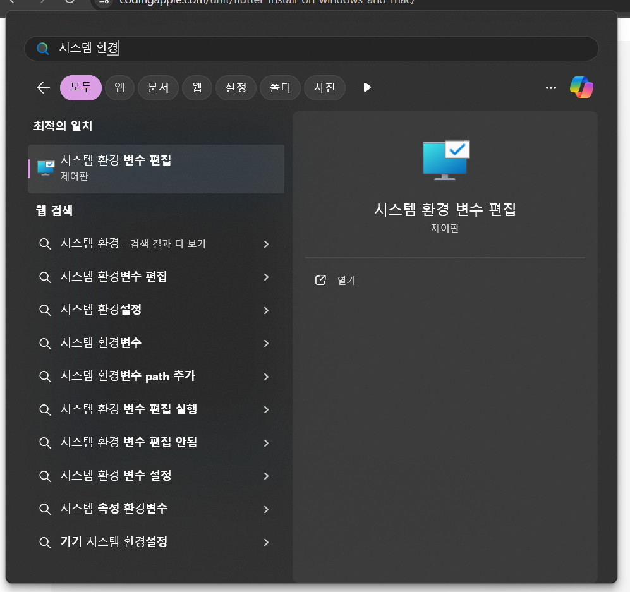
Task: Open the 시스템 환경 변수 편집 best match
Action: pyautogui.click(x=155, y=168)
